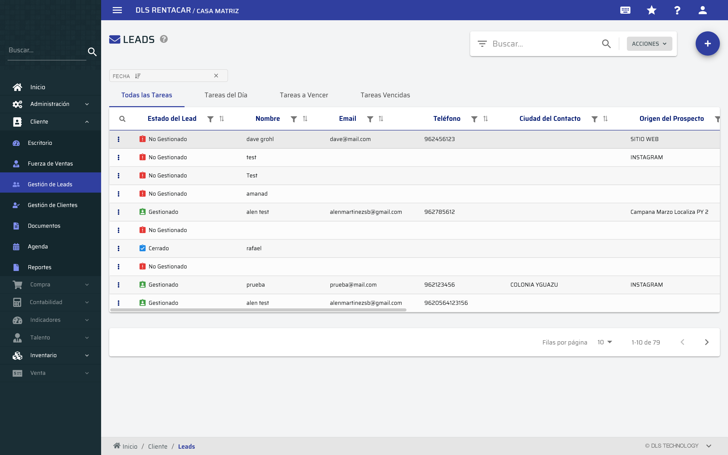Screen dimensions: 728x455
Task: Open row options for dave grohl lead
Action: click(x=119, y=139)
